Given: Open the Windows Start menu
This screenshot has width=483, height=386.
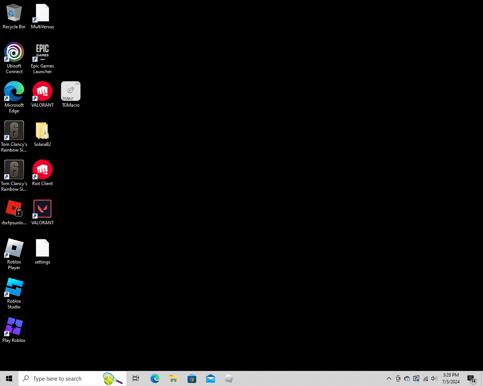Looking at the screenshot, I should (x=9, y=378).
